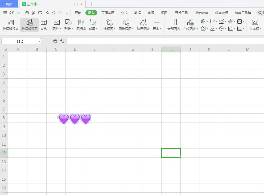The image size is (264, 195).
Task: Switch to the 审阅 review tab
Action: pos(151,13)
